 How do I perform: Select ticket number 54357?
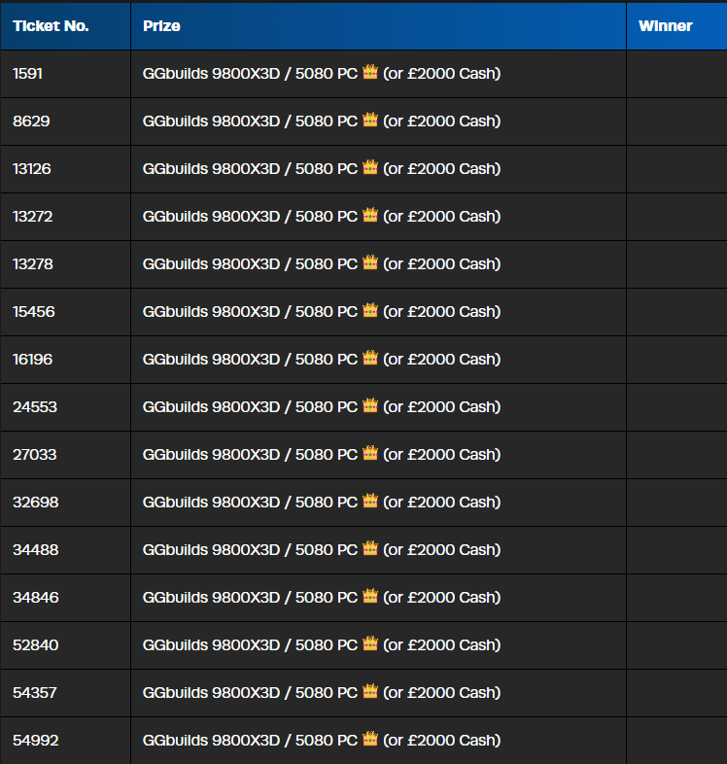click(35, 692)
